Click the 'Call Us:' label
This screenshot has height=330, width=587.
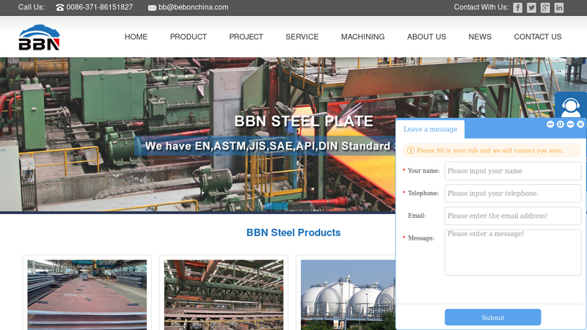pyautogui.click(x=32, y=7)
